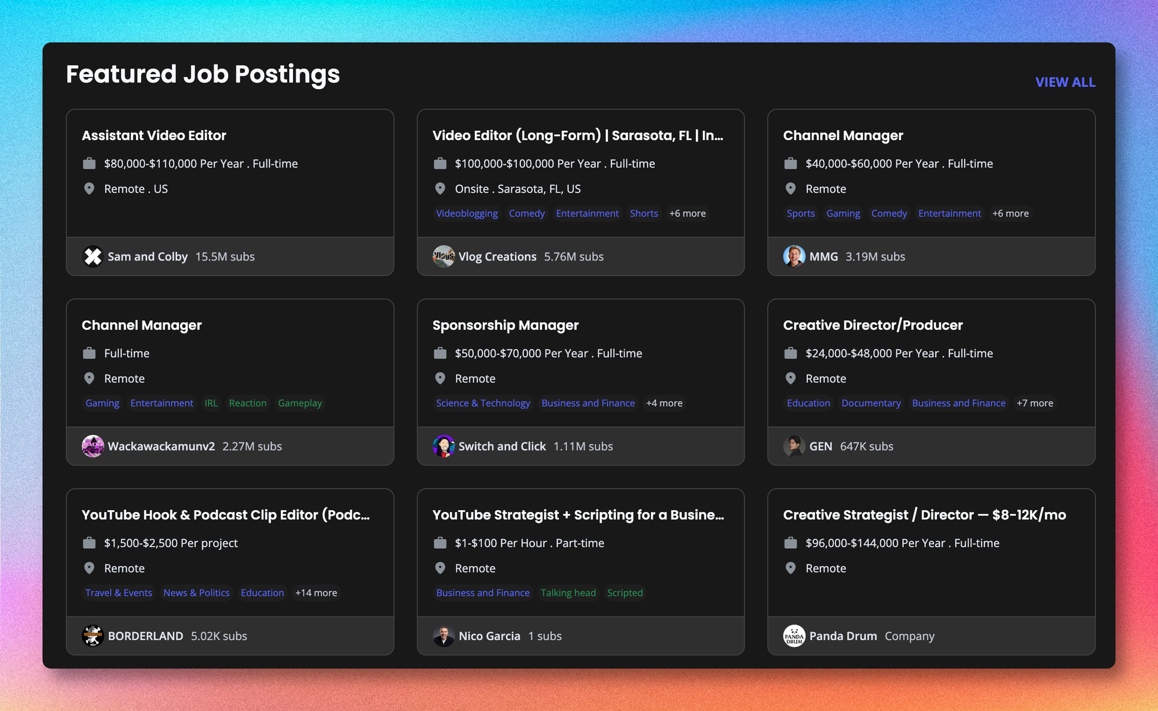The width and height of the screenshot is (1158, 711).
Task: Click Panda Drum company logo
Action: (x=794, y=636)
